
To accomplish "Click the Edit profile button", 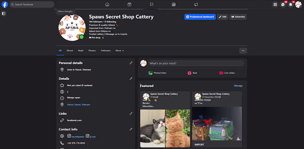I will (222, 17).
